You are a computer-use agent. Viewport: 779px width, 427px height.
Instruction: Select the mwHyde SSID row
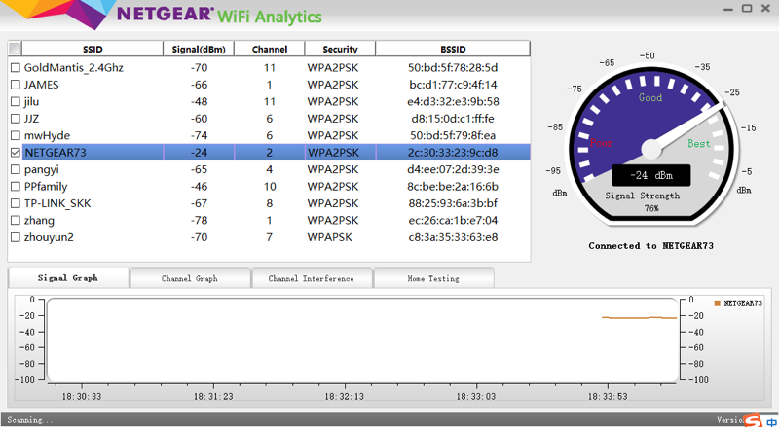point(47,135)
